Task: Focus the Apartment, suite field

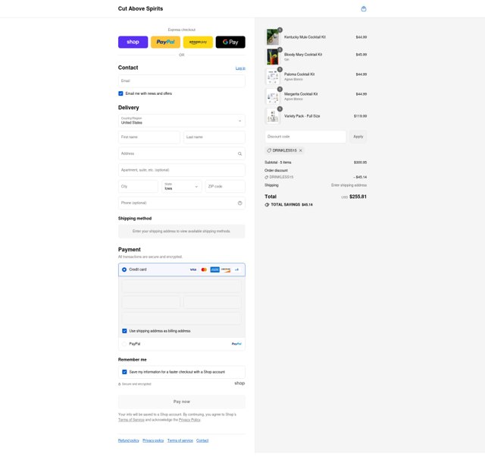Action: [182, 170]
